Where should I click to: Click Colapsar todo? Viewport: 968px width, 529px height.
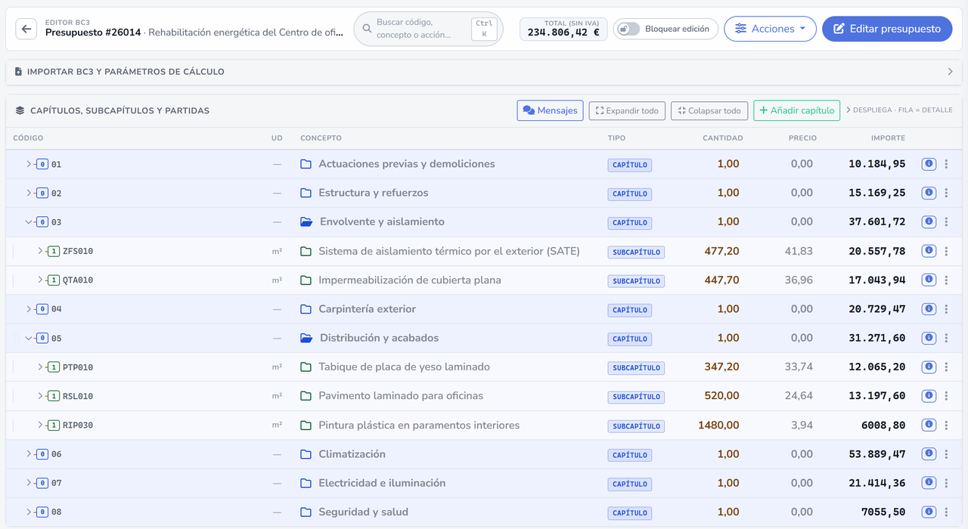709,110
